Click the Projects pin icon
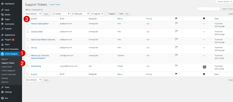The image size is (233, 102). (2, 29)
